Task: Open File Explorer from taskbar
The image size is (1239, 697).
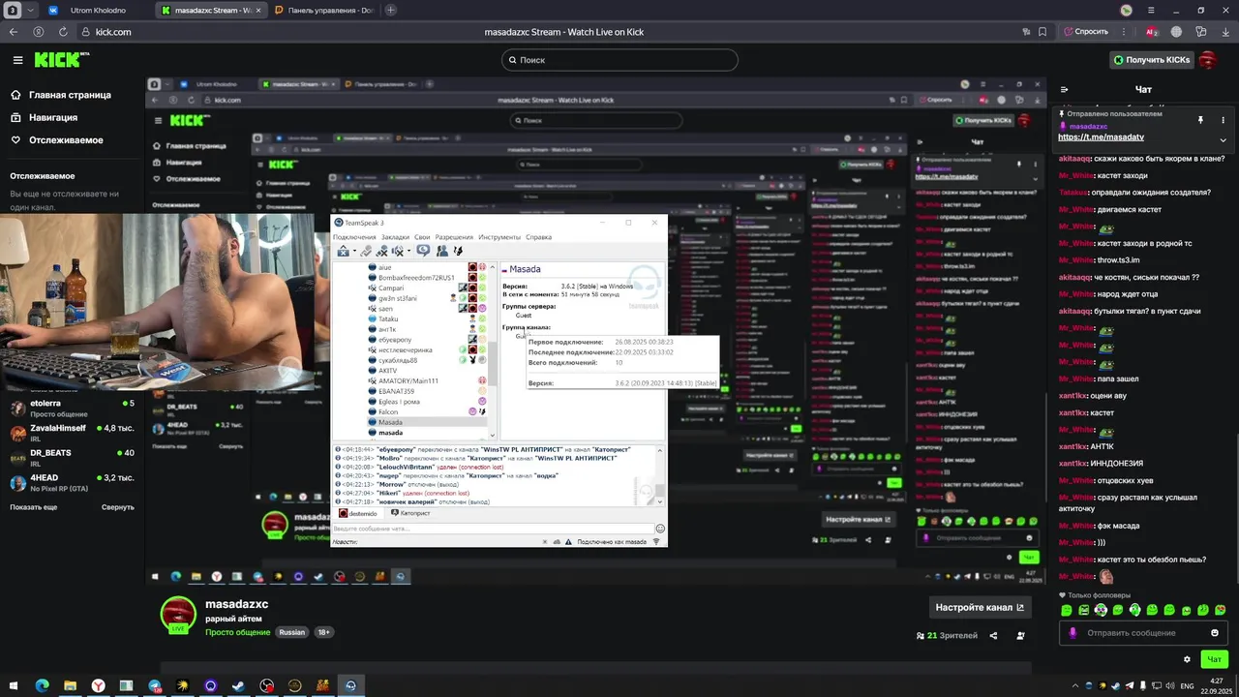Action: tap(70, 685)
